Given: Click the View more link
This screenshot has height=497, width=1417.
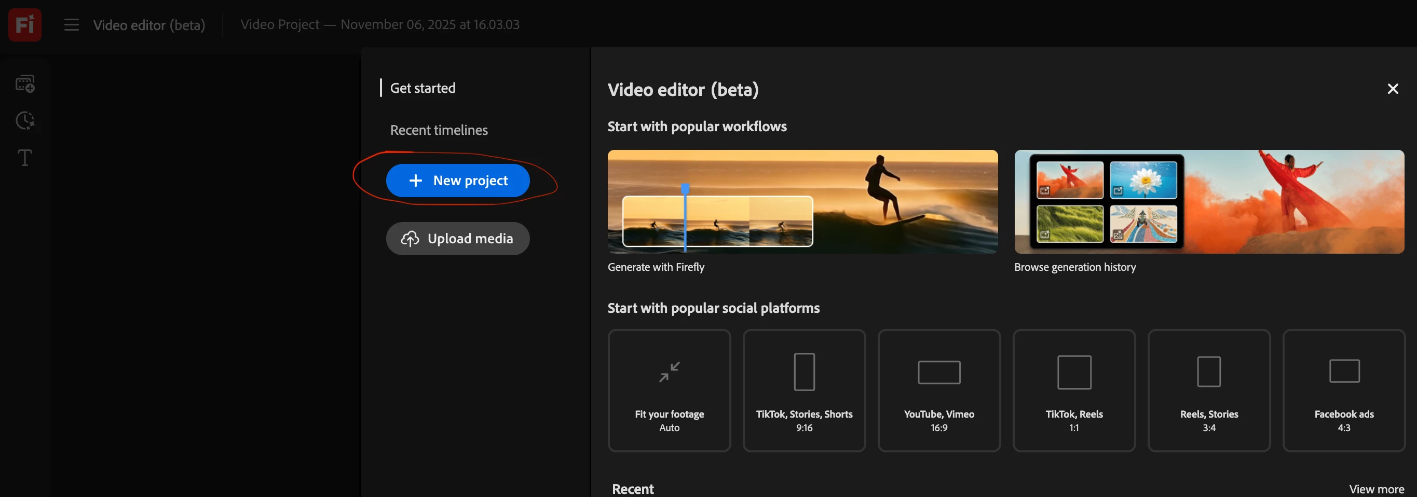Looking at the screenshot, I should click(x=1377, y=489).
